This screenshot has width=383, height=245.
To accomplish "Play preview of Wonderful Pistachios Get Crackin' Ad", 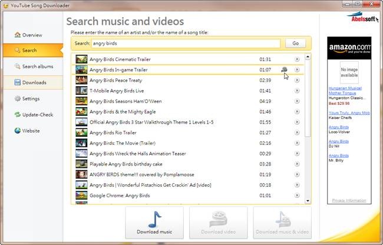I will click(297, 185).
